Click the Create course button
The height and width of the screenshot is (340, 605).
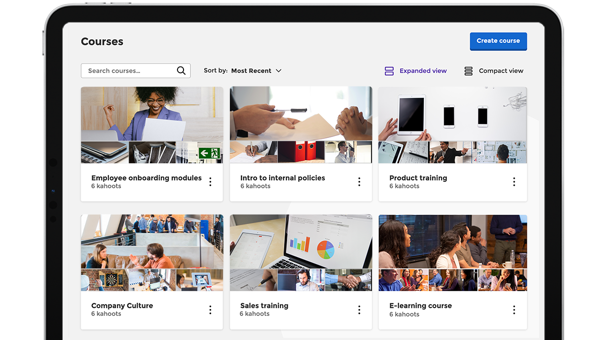pyautogui.click(x=498, y=41)
